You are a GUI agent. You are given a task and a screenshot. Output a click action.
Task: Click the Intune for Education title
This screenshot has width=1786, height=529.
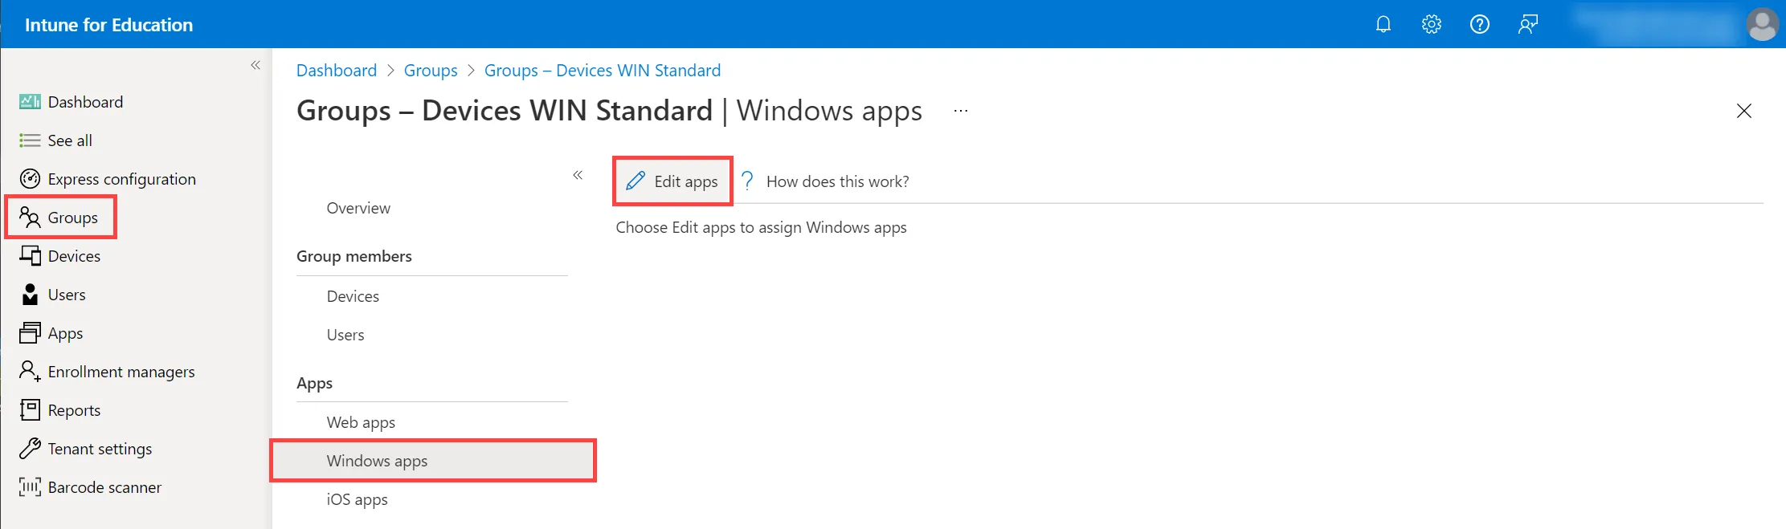coord(108,25)
